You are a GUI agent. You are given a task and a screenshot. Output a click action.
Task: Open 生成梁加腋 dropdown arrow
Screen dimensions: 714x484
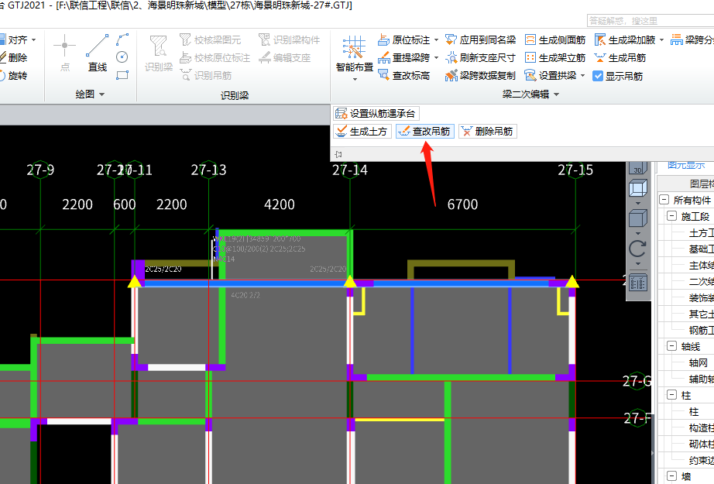pos(661,40)
